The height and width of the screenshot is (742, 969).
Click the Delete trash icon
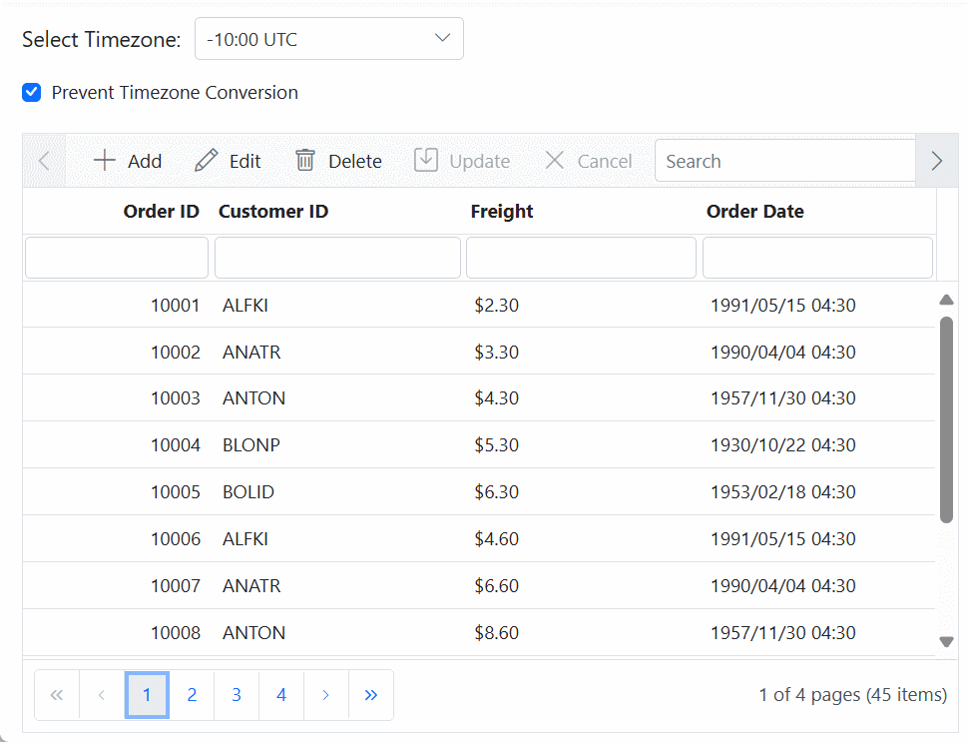click(305, 161)
